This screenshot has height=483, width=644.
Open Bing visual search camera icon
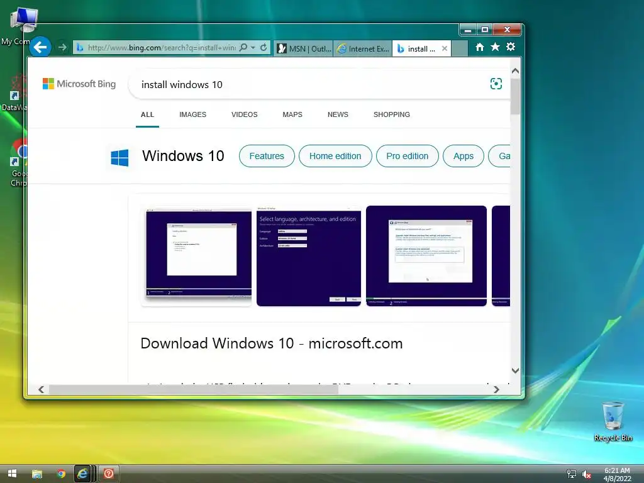click(496, 84)
